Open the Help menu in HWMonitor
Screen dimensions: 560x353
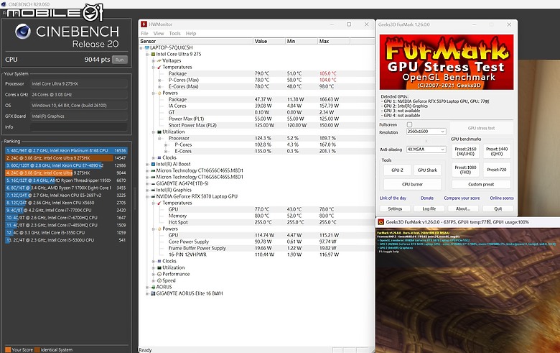tap(191, 33)
